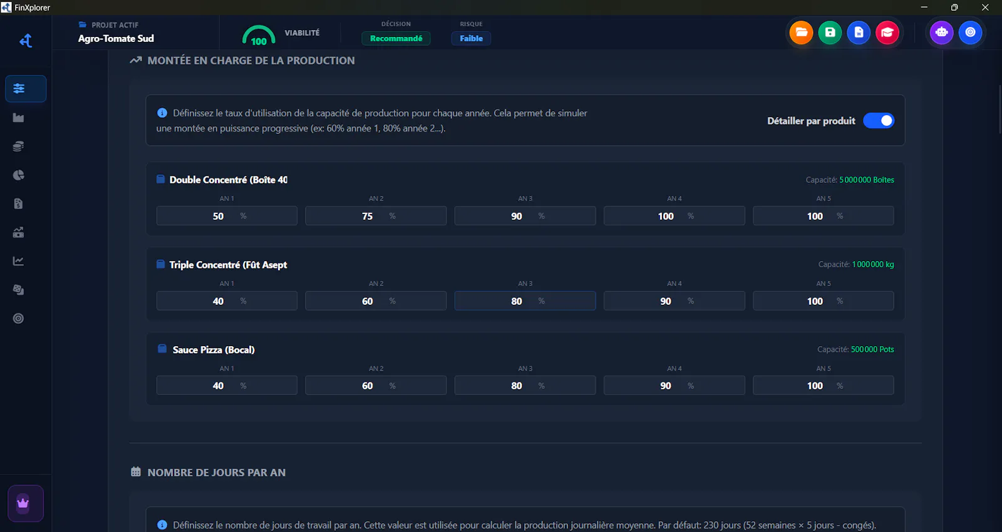This screenshot has height=532, width=1002.
Task: Click the FinXplorer logo at sidebar top
Action: click(26, 41)
